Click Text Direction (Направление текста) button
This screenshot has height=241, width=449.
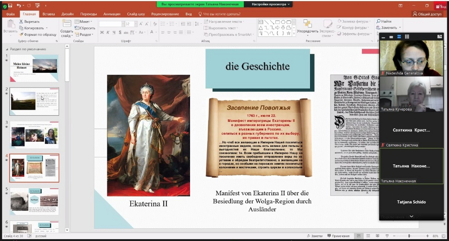[223, 22]
